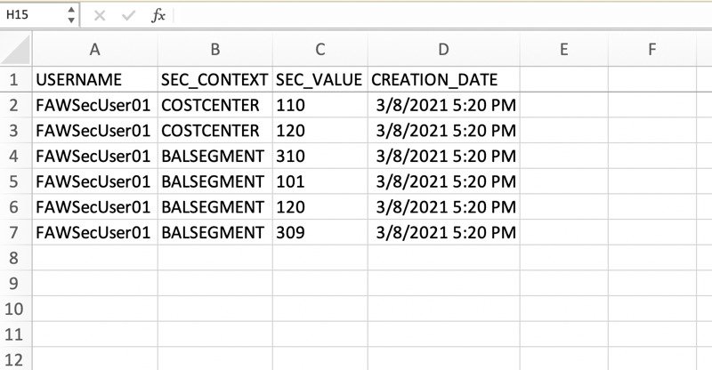This screenshot has width=712, height=370.
Task: Select column F header
Action: coord(651,50)
